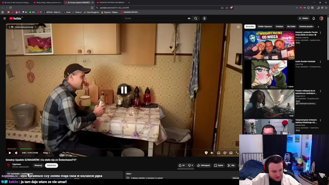Select the Ostatnio przesłane filter chip
The height and width of the screenshot is (185, 329).
[307, 26]
